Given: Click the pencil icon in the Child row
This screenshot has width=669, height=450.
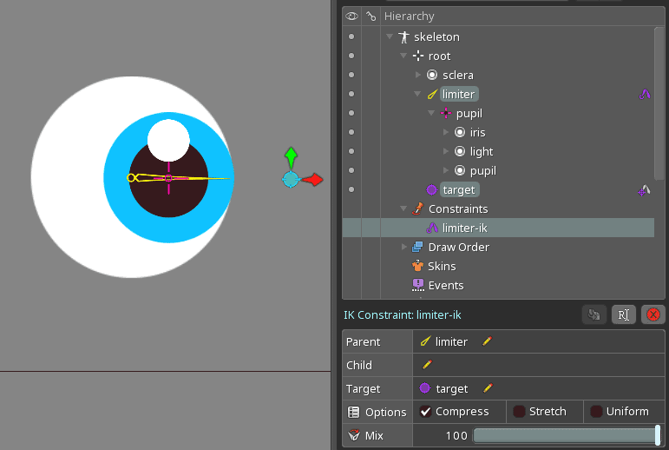Looking at the screenshot, I should tap(426, 365).
